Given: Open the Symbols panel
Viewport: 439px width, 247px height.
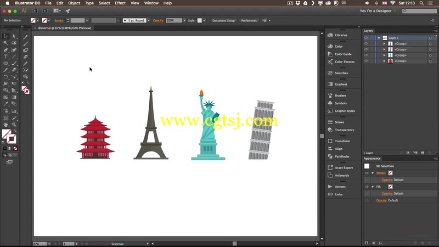Looking at the screenshot, I should (337, 103).
